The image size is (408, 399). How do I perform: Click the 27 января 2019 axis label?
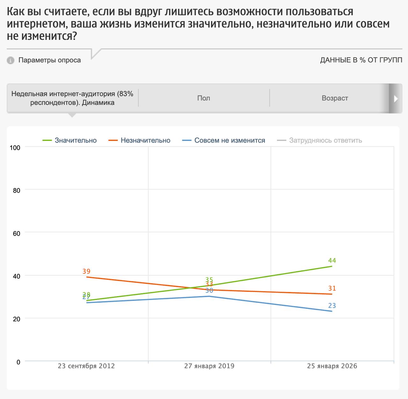tap(209, 366)
